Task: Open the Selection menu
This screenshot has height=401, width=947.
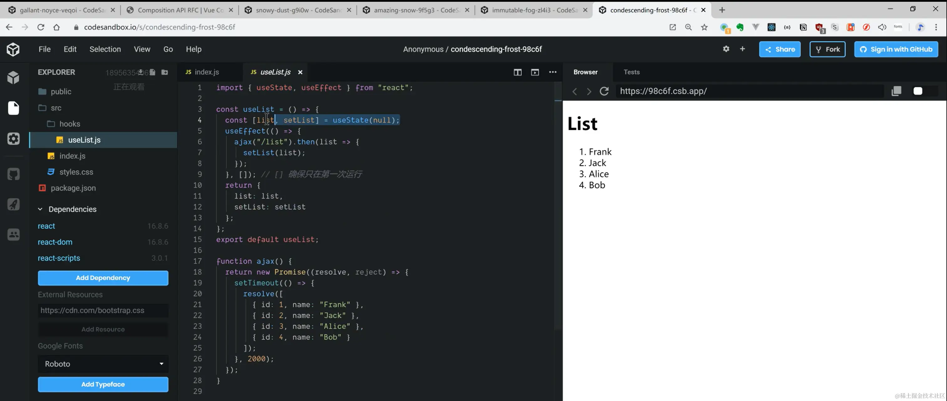Action: tap(105, 49)
